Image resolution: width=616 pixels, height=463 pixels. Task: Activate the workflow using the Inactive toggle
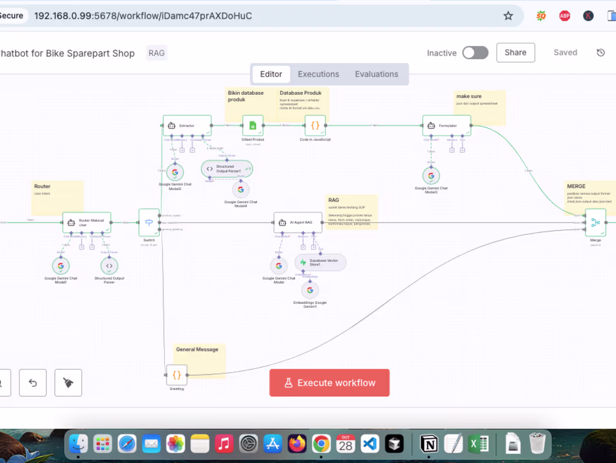click(475, 52)
